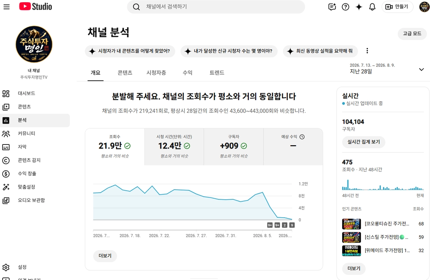Select the 시청 시간 metric card
This screenshot has height=280, width=430.
pos(174,147)
